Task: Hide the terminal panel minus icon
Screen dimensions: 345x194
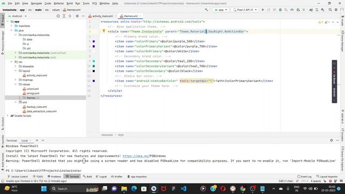Action: (x=337, y=140)
